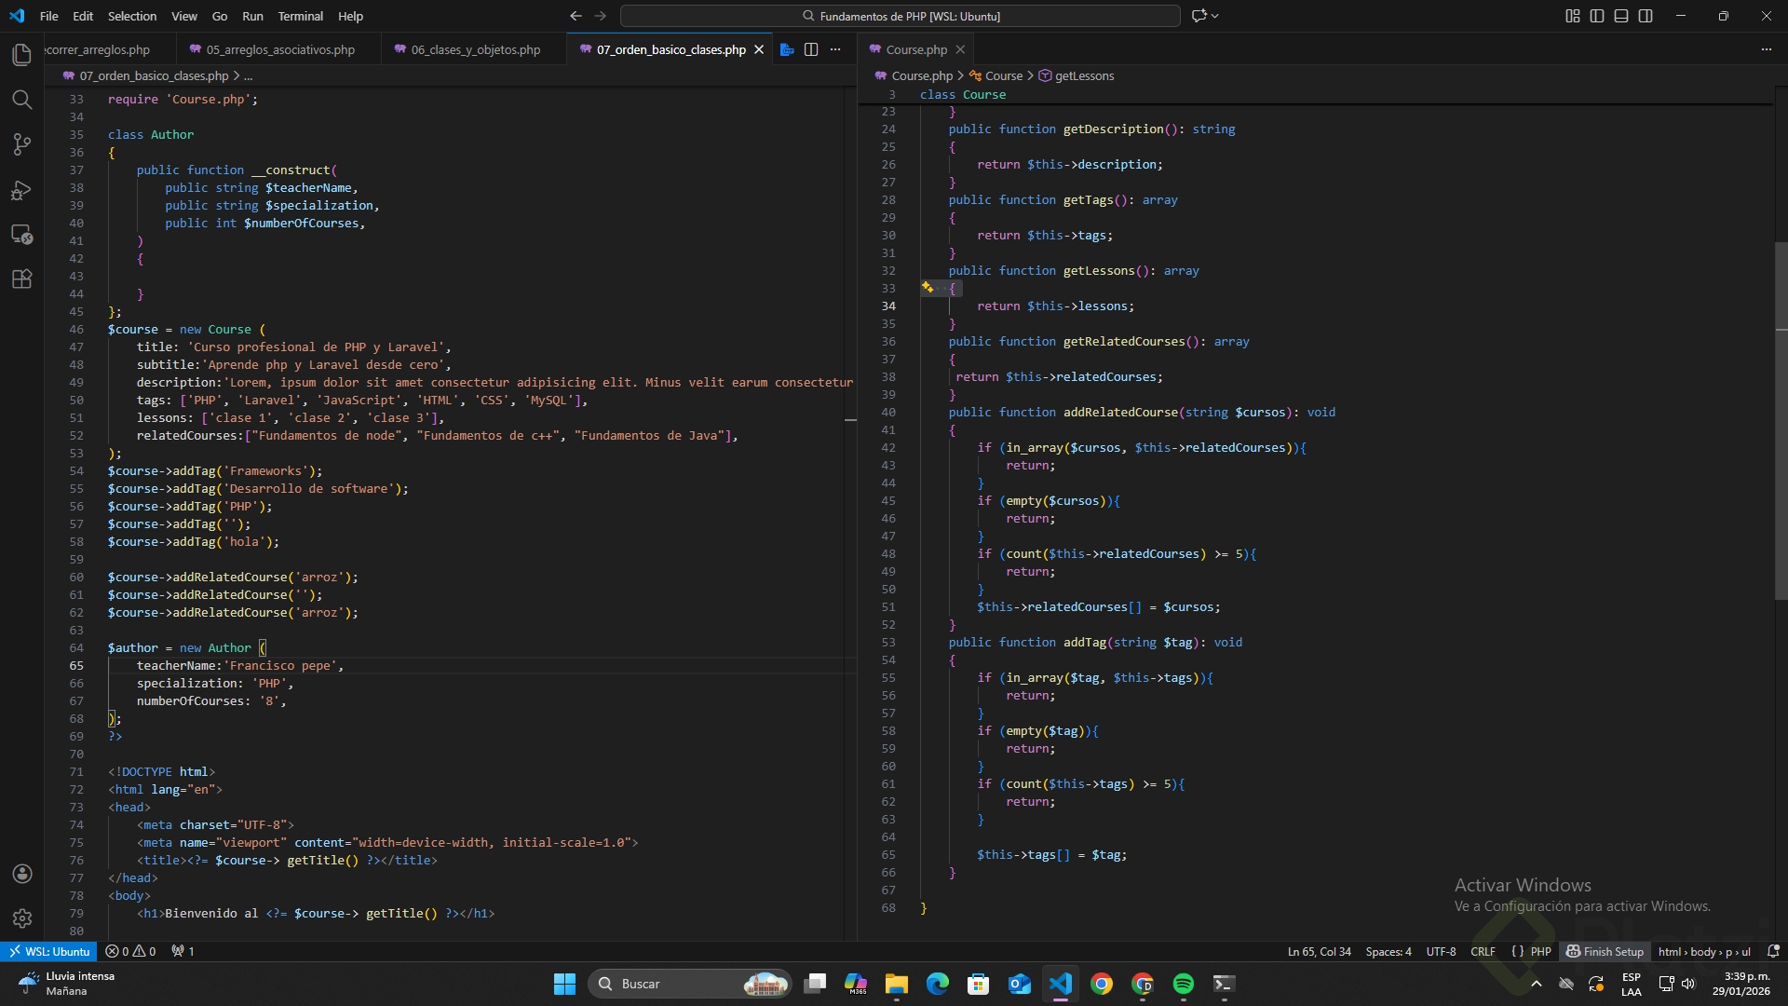1788x1006 pixels.
Task: Open the Search view in activity bar
Action: (x=21, y=100)
